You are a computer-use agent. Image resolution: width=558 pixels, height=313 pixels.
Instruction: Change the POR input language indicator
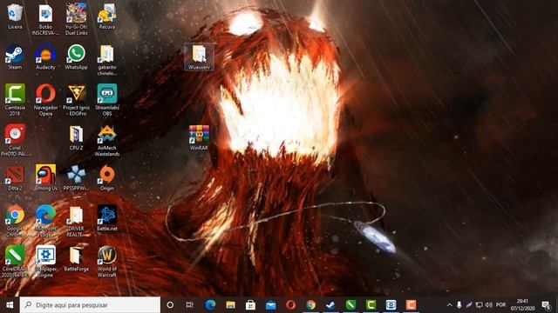(x=500, y=305)
